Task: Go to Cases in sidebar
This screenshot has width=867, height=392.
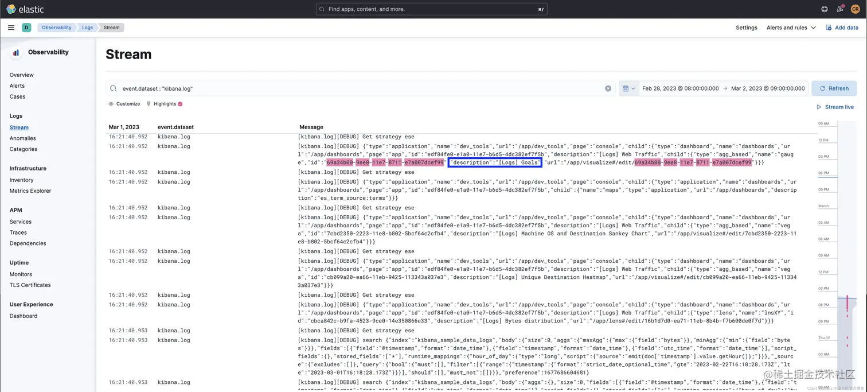Action: [x=17, y=96]
